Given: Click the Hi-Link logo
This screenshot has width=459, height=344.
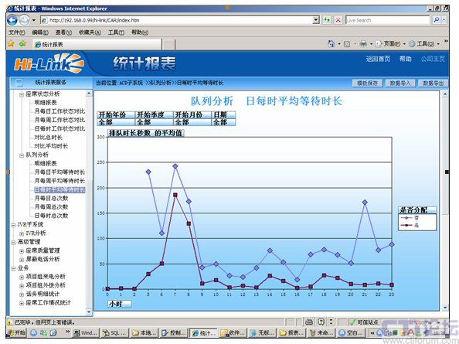Looking at the screenshot, I should coord(49,63).
